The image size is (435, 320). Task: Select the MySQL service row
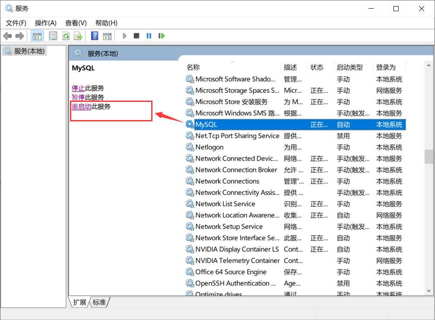(295, 124)
